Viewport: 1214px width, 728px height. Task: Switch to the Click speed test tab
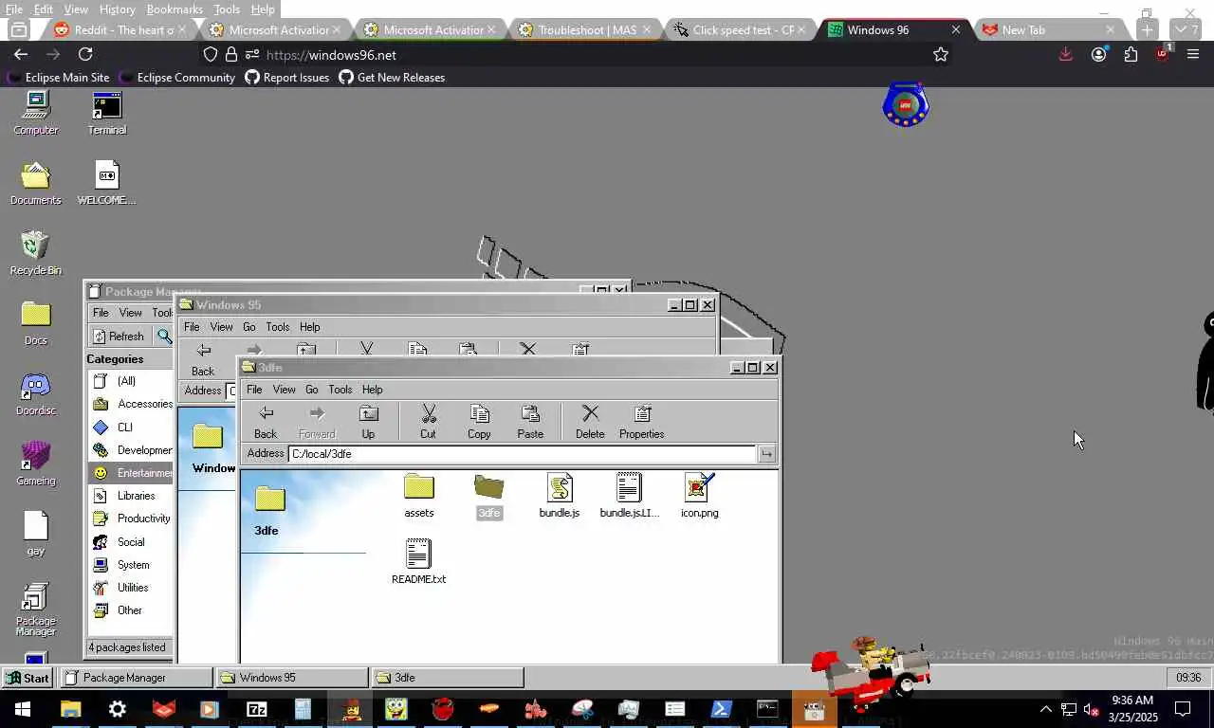click(x=742, y=29)
